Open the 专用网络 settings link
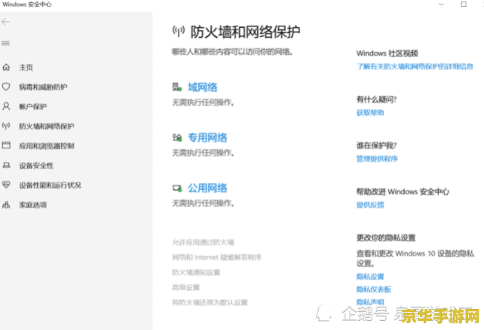Image resolution: width=484 pixels, height=330 pixels. [x=207, y=138]
